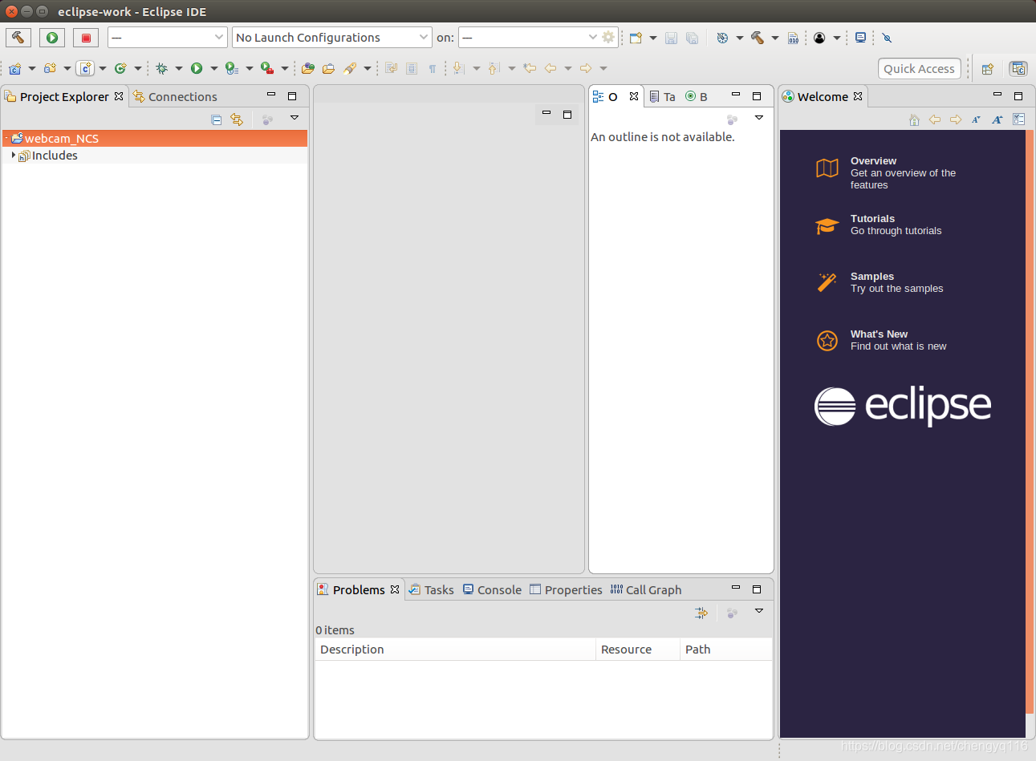The width and height of the screenshot is (1036, 761).
Task: Click the binary 010 file icon
Action: pos(793,38)
